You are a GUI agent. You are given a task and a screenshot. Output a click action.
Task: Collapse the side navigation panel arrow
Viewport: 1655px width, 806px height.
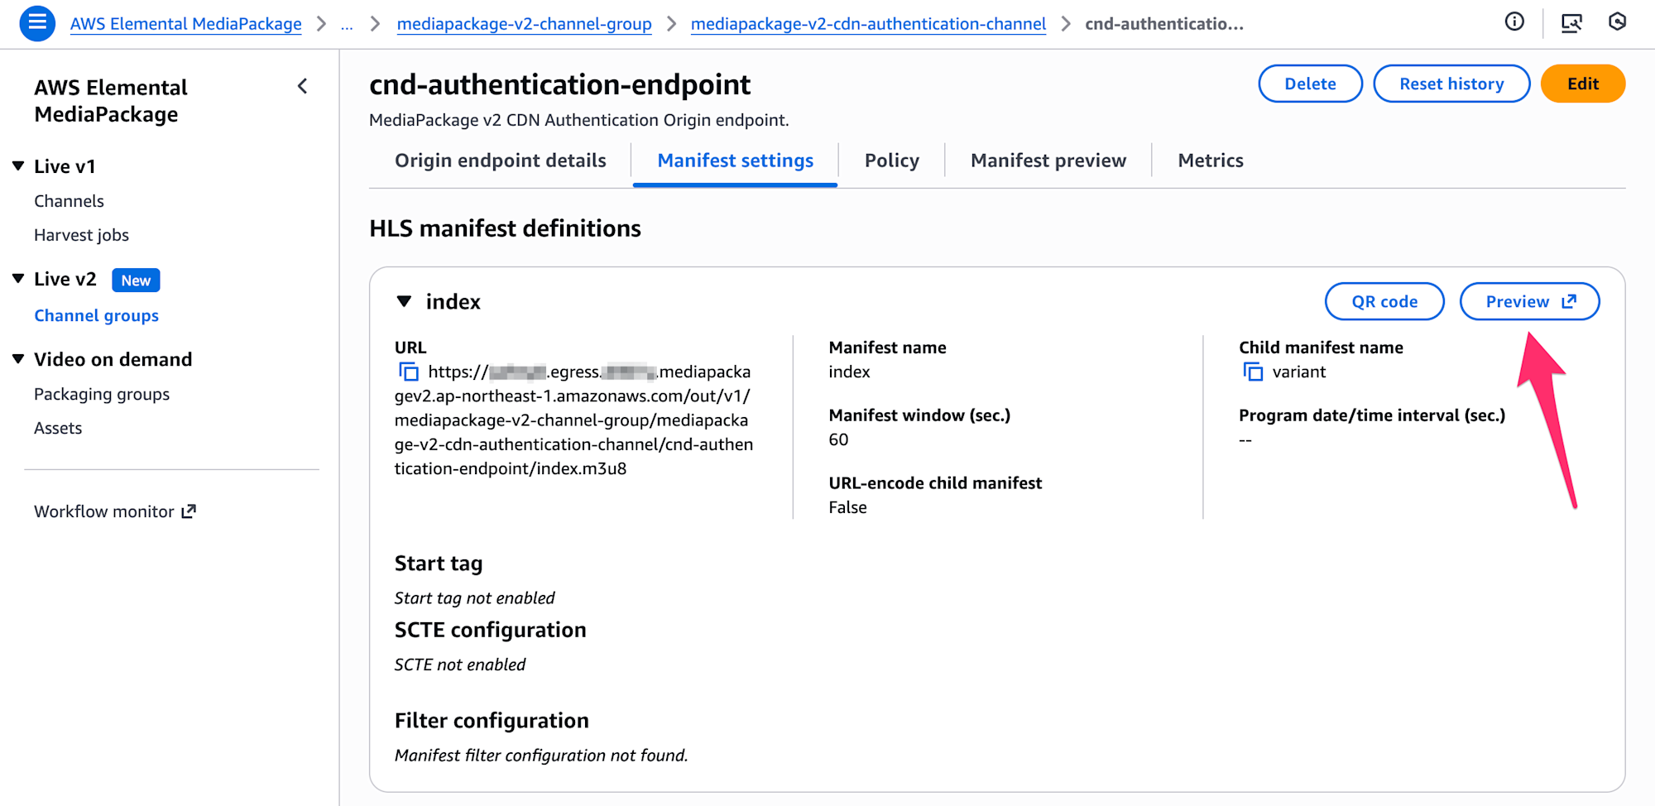303,86
